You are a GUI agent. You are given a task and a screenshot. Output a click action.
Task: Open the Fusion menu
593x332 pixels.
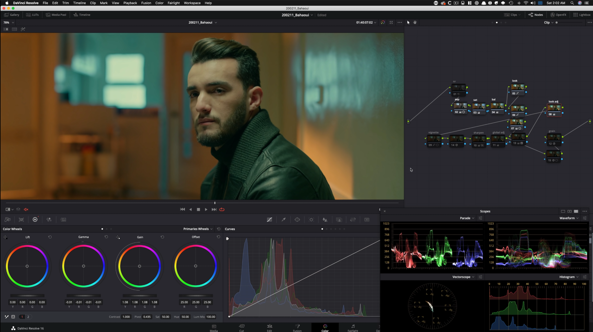(146, 3)
